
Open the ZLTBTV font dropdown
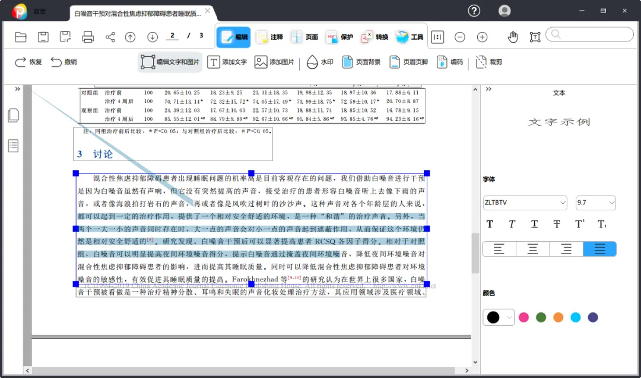coord(525,203)
